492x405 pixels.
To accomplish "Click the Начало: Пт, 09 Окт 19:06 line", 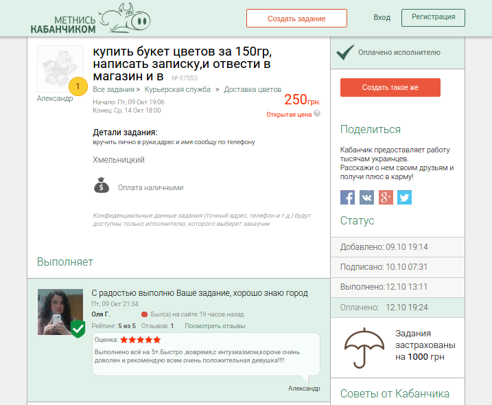I will [128, 102].
